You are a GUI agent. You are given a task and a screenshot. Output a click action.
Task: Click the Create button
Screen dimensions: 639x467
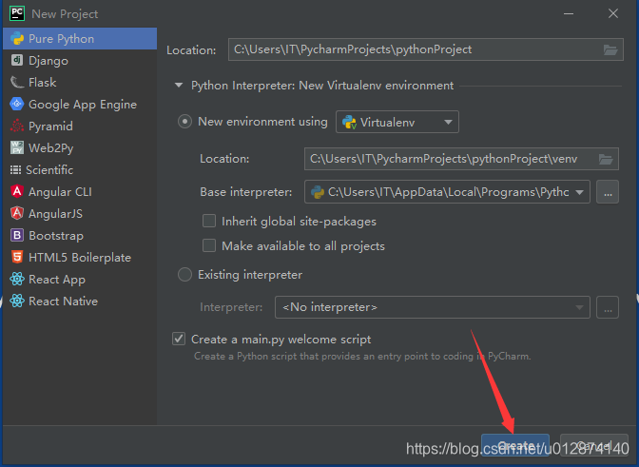coord(515,445)
